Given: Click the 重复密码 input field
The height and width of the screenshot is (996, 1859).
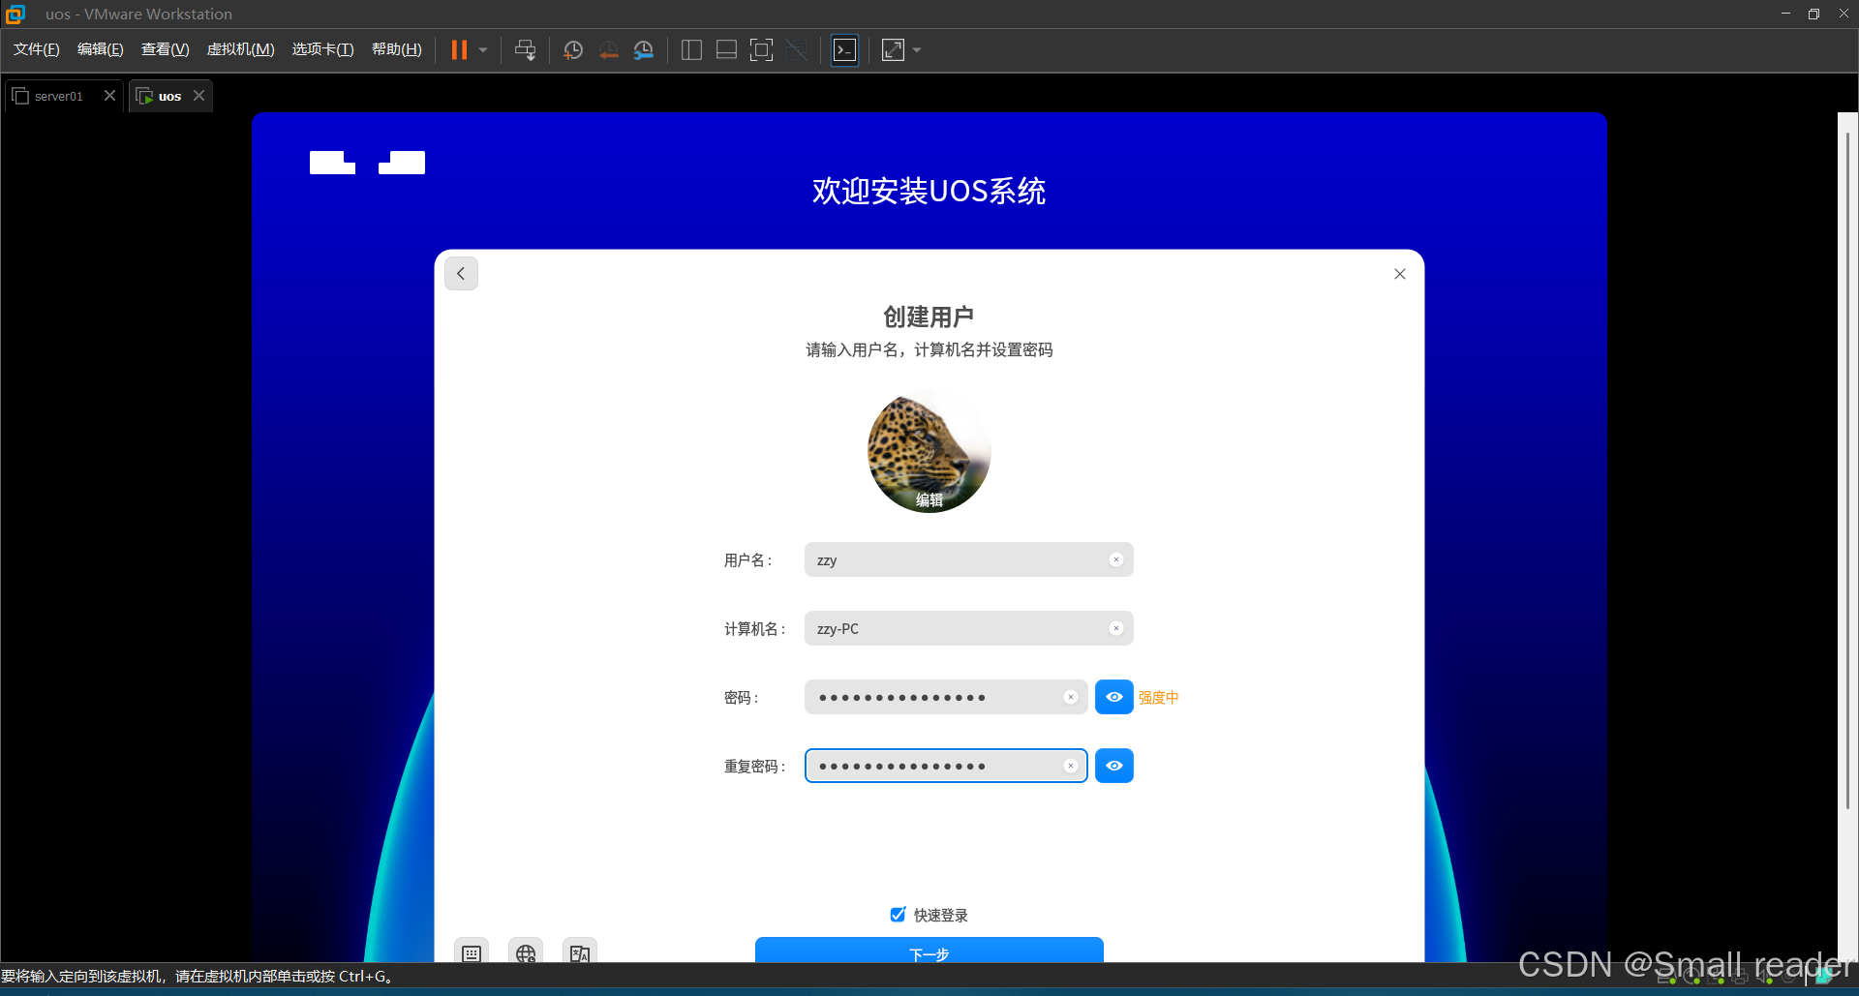Looking at the screenshot, I should click(946, 766).
